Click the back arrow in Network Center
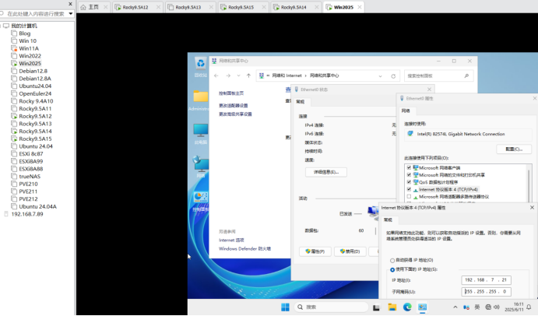This screenshot has width=538, height=316. 217,75
